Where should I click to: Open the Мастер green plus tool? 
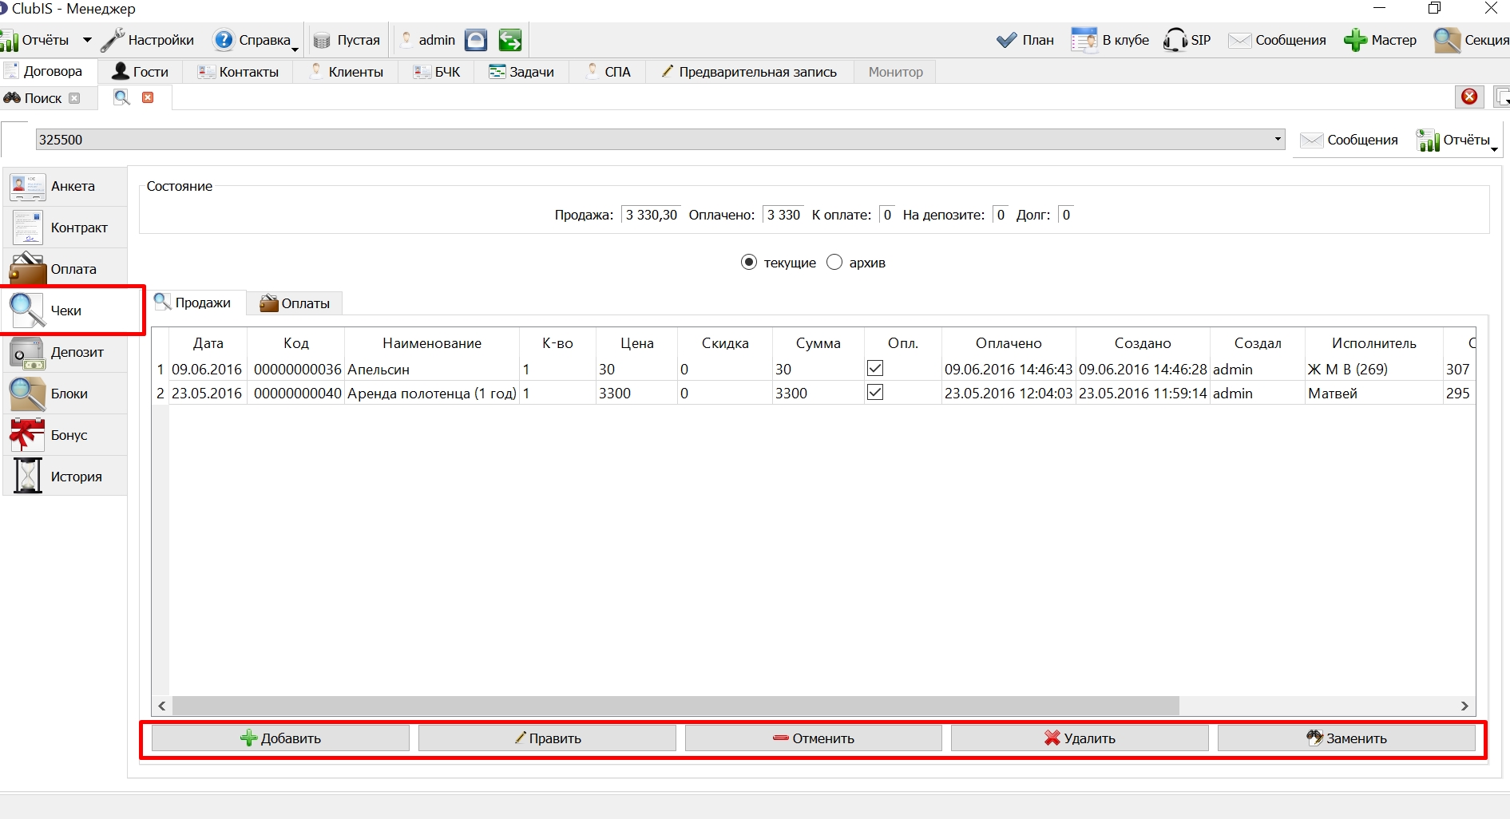coord(1380,40)
